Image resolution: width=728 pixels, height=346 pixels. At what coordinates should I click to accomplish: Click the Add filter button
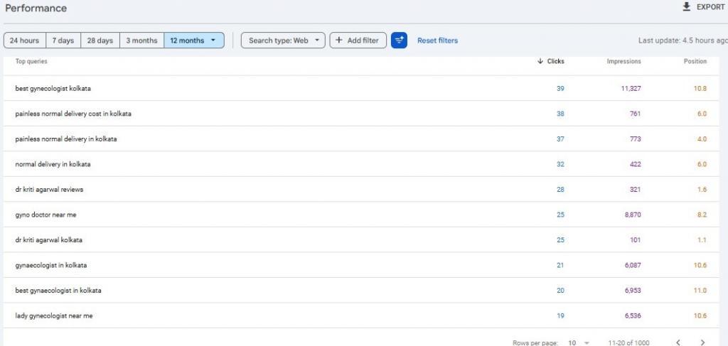(358, 40)
